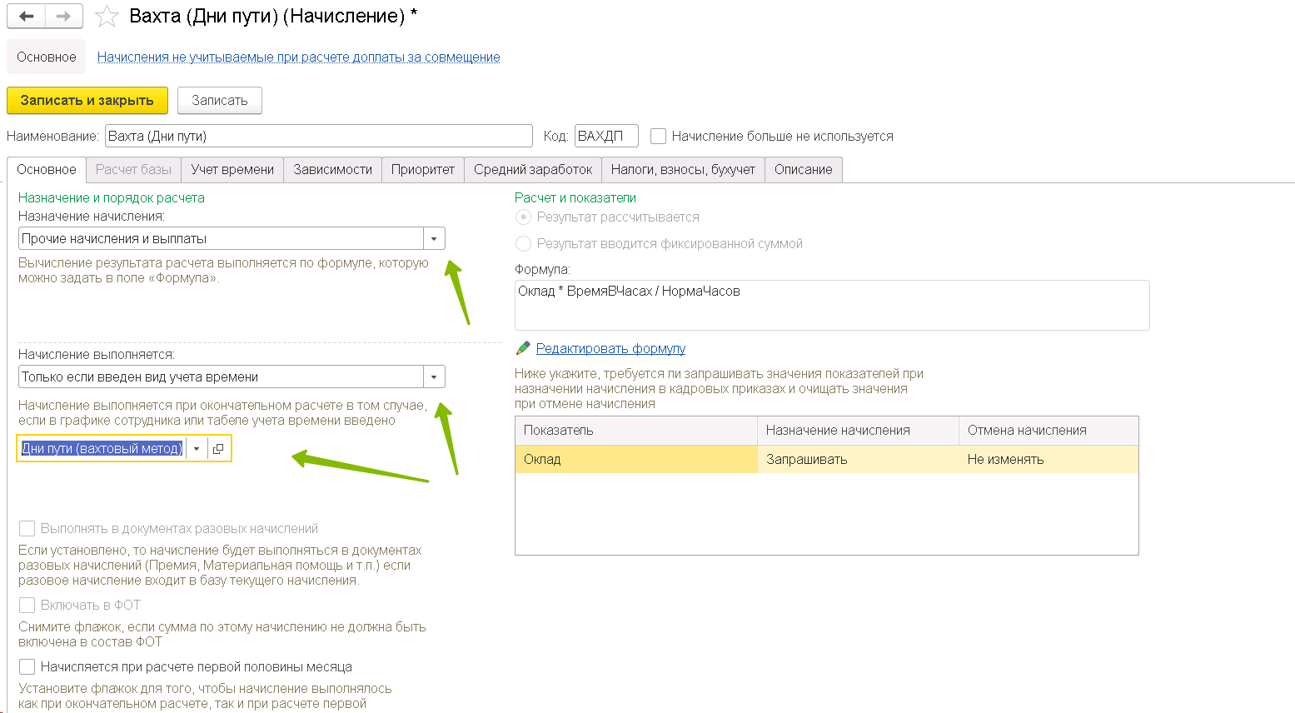Click the open icon next to Дни пути field
This screenshot has width=1295, height=713.
[x=218, y=448]
